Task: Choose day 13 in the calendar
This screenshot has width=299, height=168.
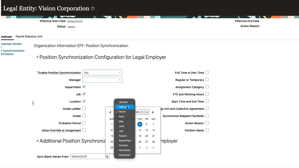Action: [147, 130]
